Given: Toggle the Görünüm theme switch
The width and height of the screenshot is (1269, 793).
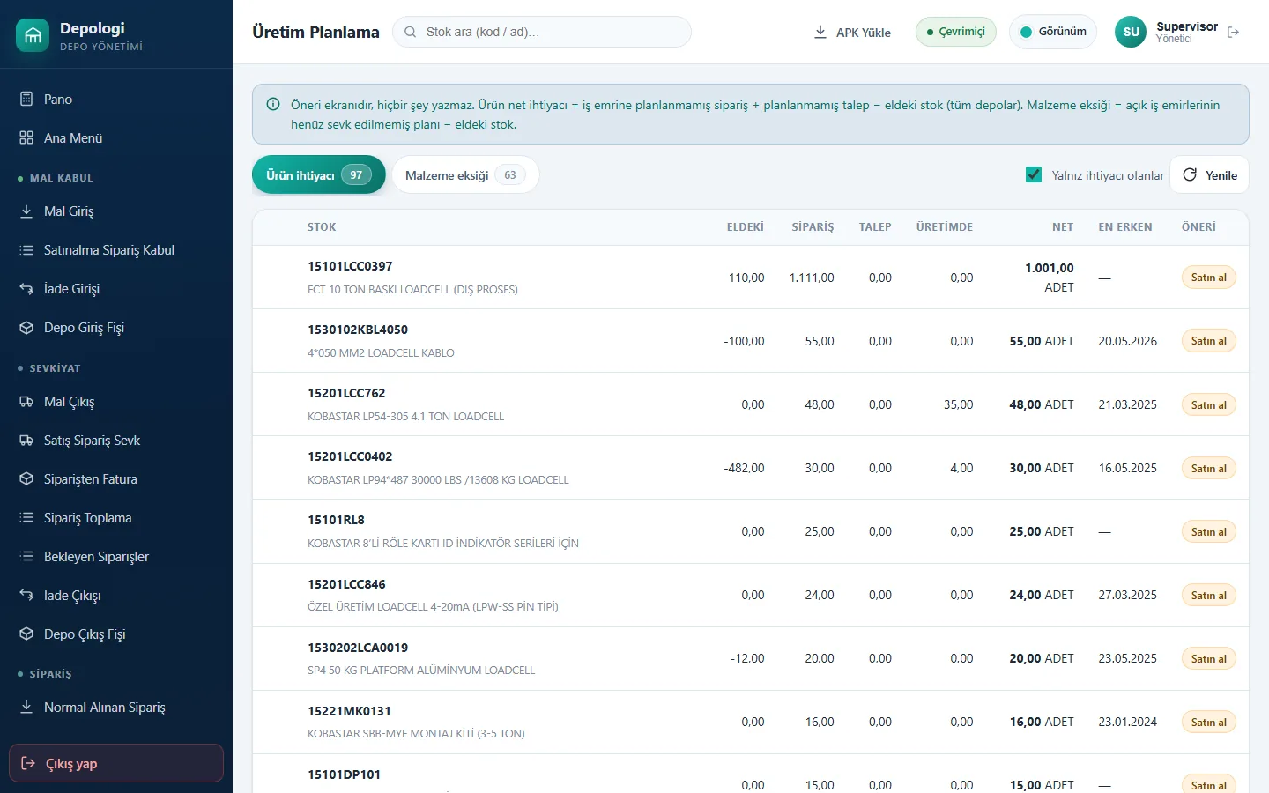Looking at the screenshot, I should 1053,32.
